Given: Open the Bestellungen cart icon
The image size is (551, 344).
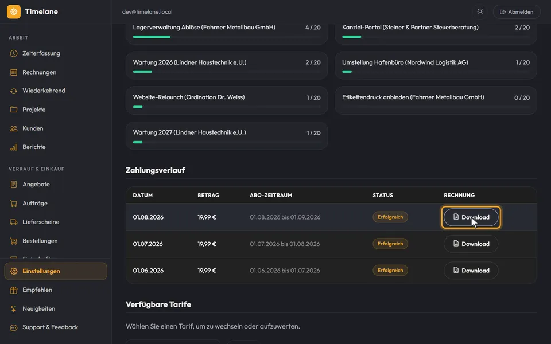Looking at the screenshot, I should (x=14, y=241).
